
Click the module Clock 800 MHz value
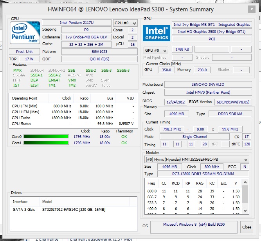point(212,167)
